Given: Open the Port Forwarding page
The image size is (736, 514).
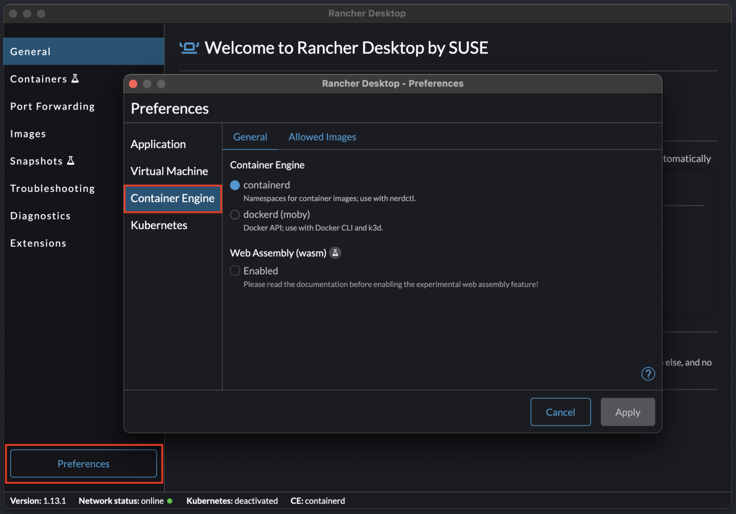Looking at the screenshot, I should coord(53,106).
